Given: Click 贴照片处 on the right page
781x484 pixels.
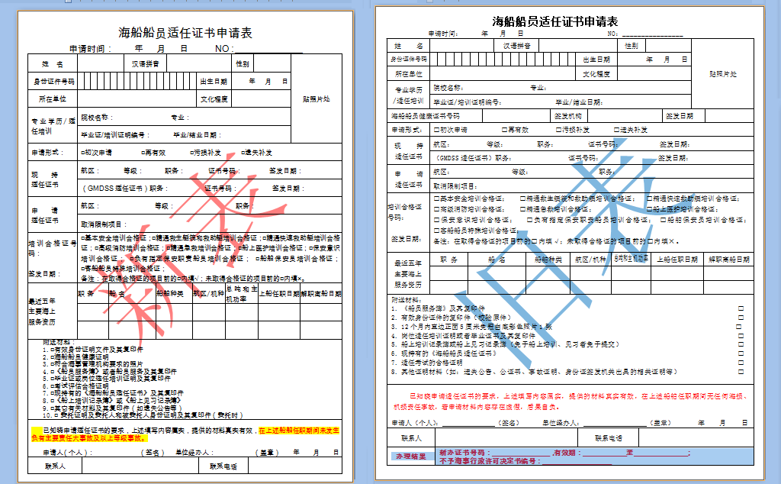Looking at the screenshot, I should pos(723,74).
